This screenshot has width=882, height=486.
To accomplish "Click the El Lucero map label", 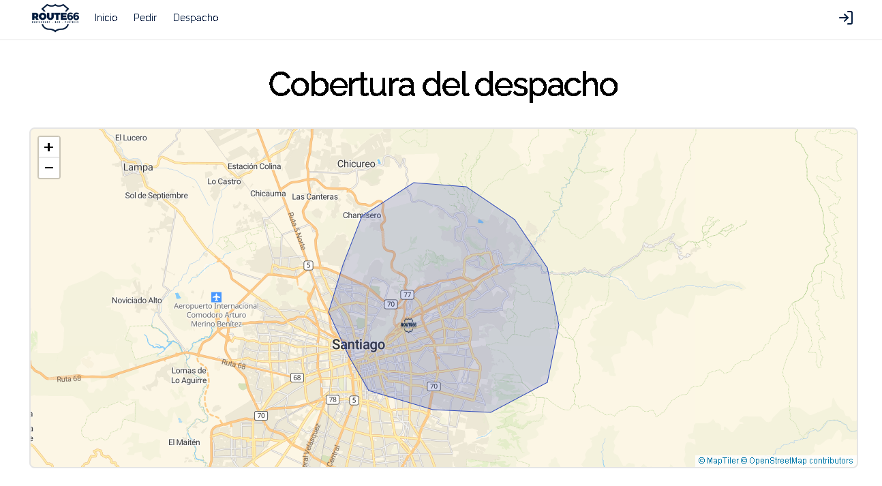I will point(131,138).
